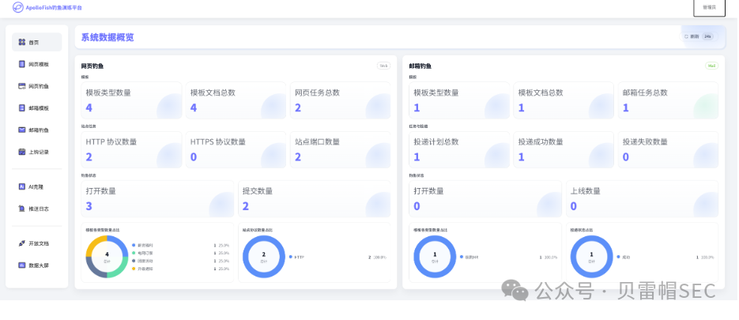
Task: Click the 开放文档 plug icon
Action: tap(21, 243)
